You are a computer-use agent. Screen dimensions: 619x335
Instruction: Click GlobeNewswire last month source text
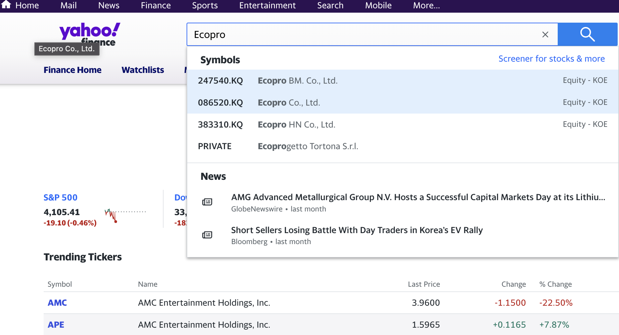coord(279,209)
